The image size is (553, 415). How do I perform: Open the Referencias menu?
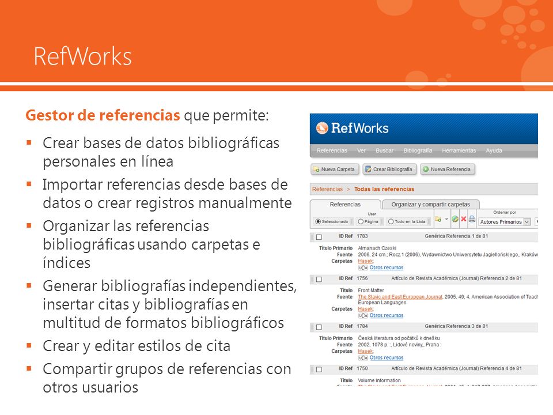point(332,150)
